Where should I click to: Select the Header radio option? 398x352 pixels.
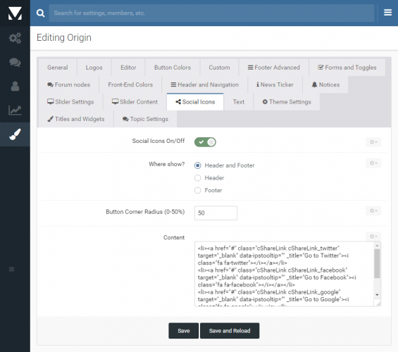pyautogui.click(x=198, y=178)
